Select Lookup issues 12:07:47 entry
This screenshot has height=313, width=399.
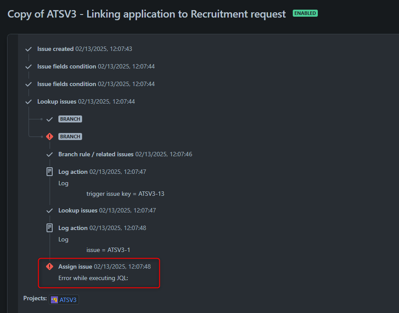tap(107, 210)
